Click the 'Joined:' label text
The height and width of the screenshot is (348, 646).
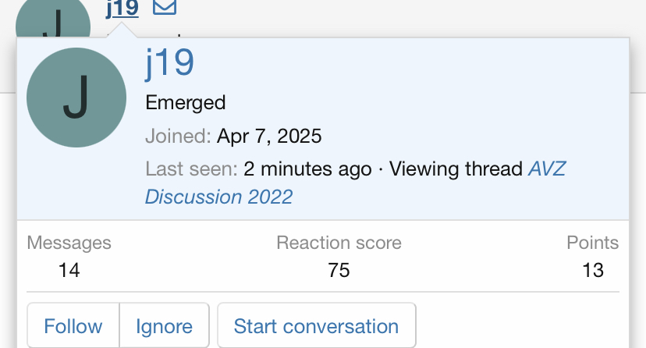pos(178,136)
